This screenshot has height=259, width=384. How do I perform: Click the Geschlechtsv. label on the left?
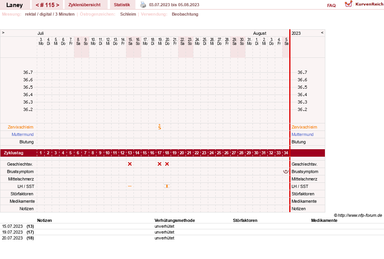click(20, 164)
